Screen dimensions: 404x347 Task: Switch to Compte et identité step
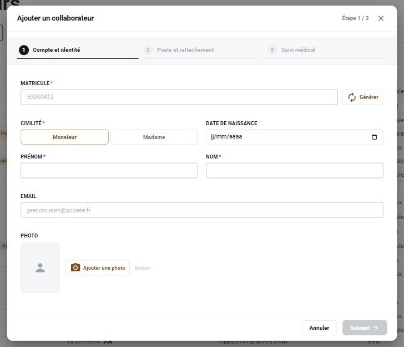click(x=78, y=50)
